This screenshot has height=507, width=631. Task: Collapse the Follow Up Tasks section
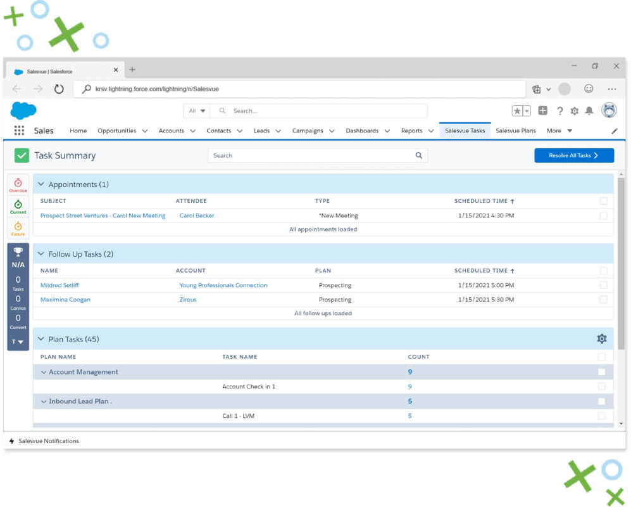(x=41, y=254)
